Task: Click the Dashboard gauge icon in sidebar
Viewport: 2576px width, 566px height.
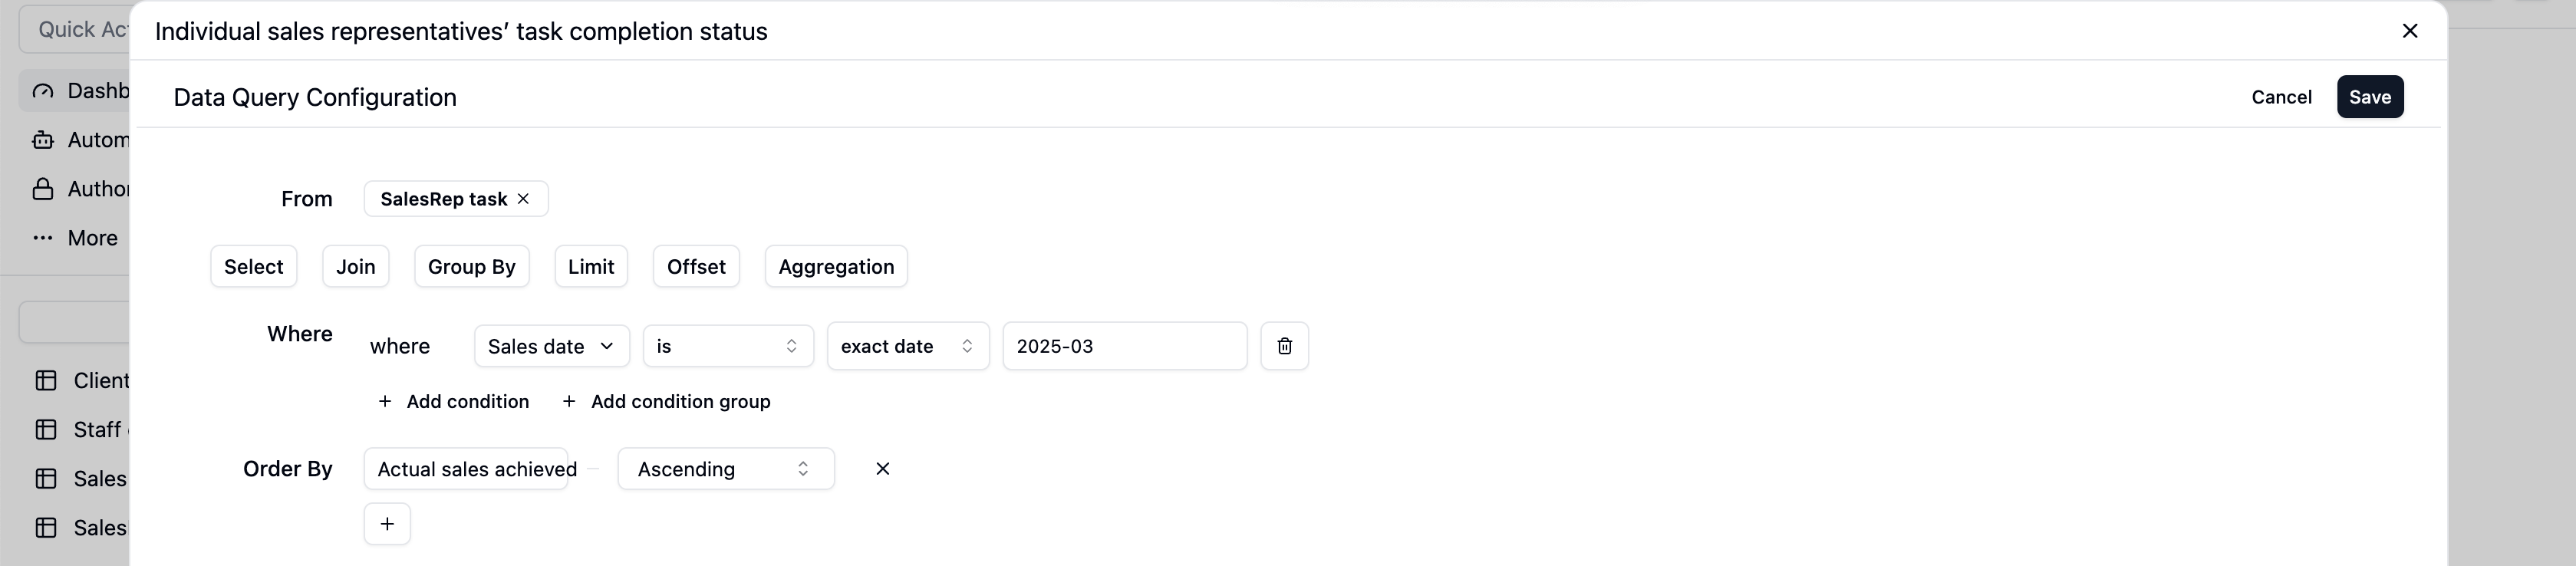Action: tap(43, 91)
